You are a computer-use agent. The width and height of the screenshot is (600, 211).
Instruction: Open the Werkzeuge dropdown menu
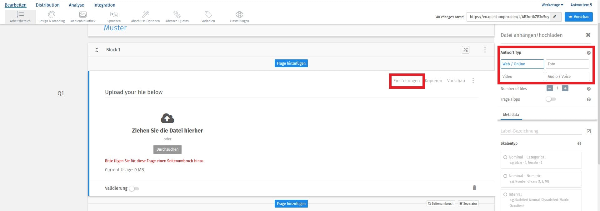(552, 5)
